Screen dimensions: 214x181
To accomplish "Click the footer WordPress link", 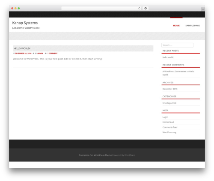I will pos(130,155).
